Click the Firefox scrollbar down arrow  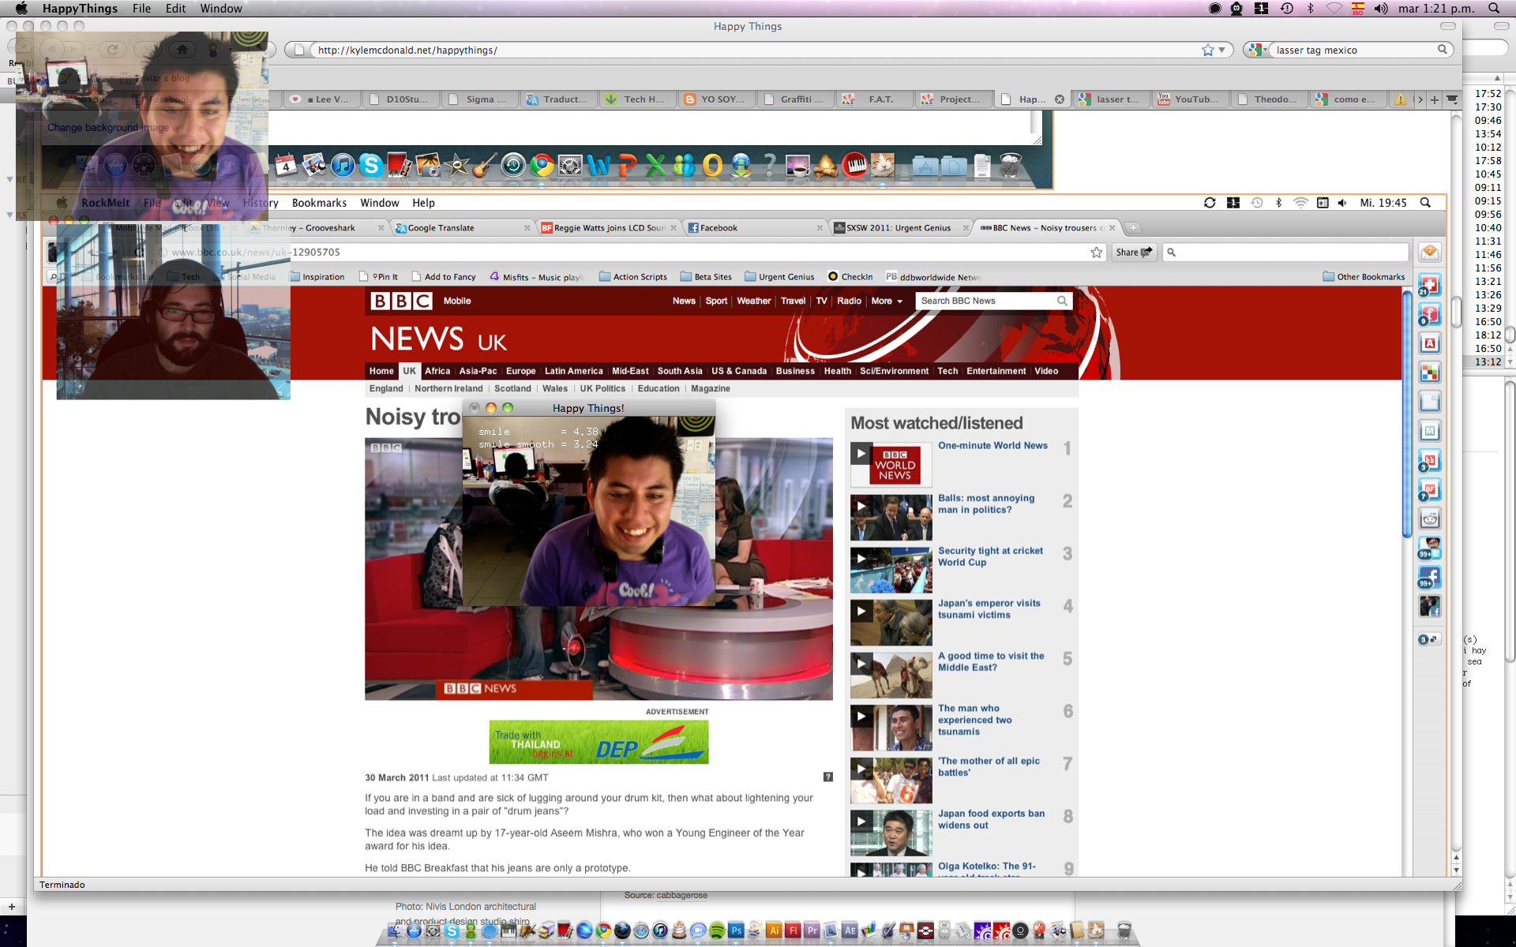[1456, 870]
